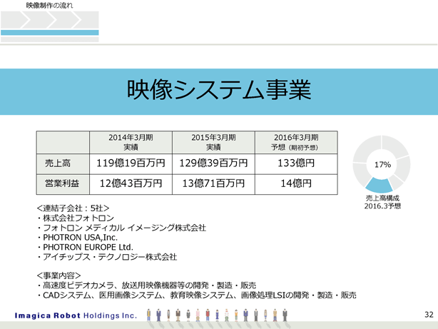Select the 12億43百万円 cell

[131, 184]
